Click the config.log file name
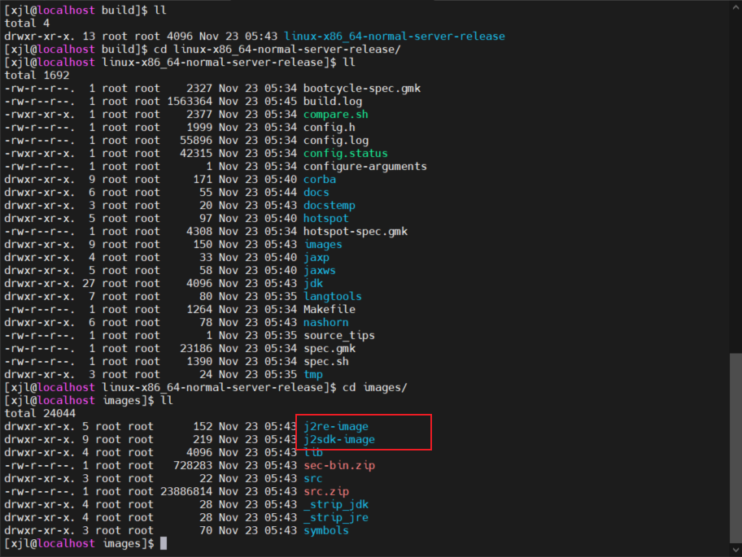Image resolution: width=742 pixels, height=557 pixels. click(336, 141)
